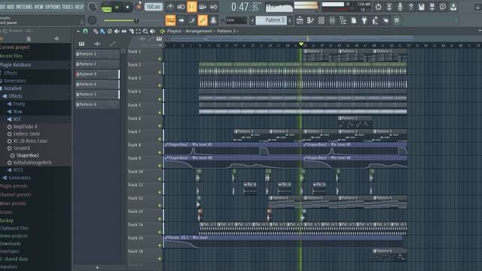Open the ADD menu
The width and height of the screenshot is (482, 271).
pyautogui.click(x=11, y=7)
